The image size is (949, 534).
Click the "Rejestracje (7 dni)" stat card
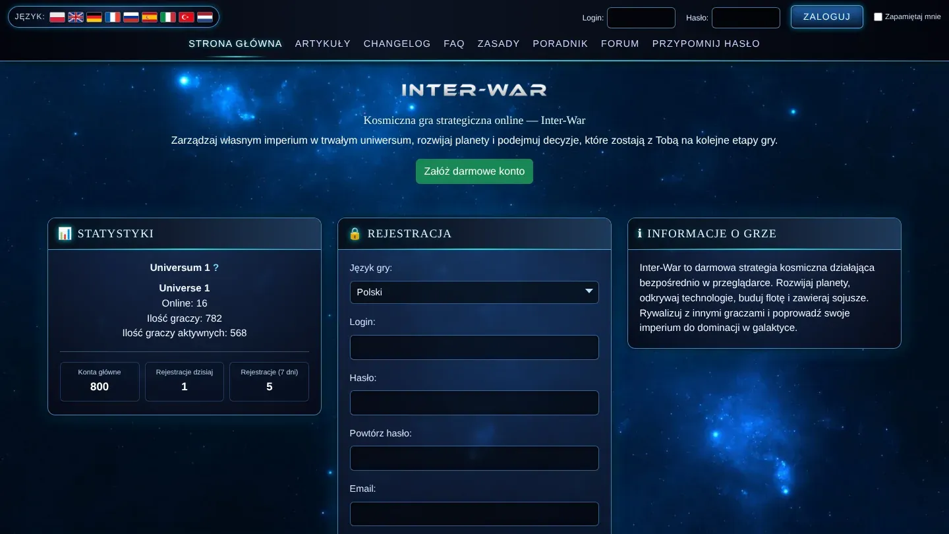pyautogui.click(x=270, y=381)
